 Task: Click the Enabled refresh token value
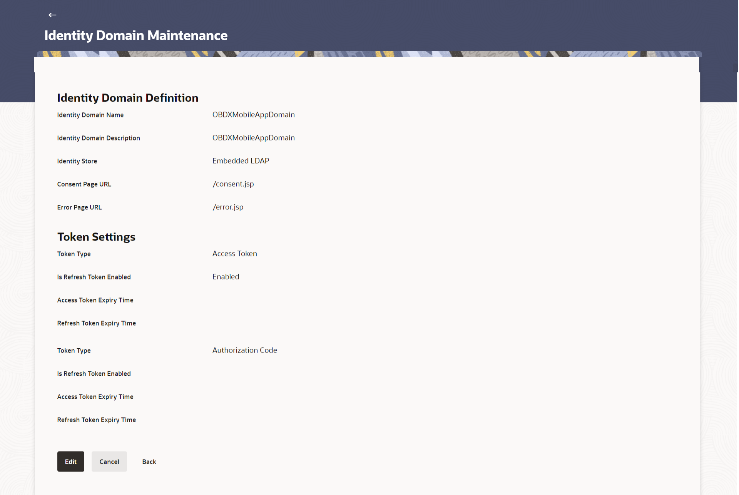(226, 277)
